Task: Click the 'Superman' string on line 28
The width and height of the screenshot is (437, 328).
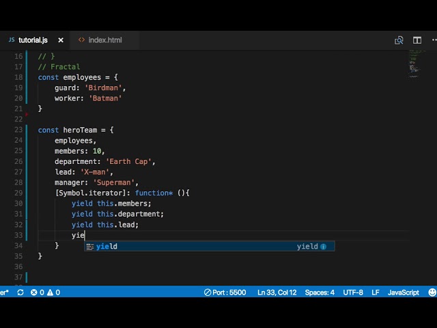Action: 114,182
